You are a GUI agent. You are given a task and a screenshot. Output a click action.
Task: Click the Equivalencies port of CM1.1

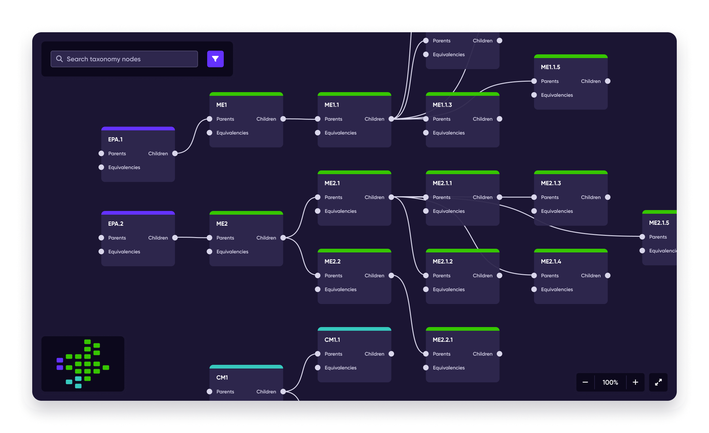pyautogui.click(x=318, y=368)
